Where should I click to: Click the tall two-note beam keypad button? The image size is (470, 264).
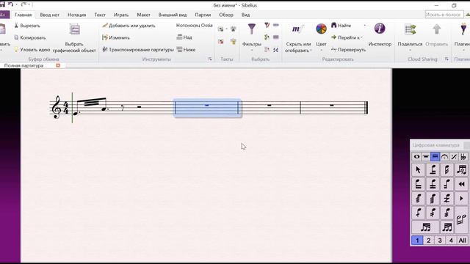(462, 220)
